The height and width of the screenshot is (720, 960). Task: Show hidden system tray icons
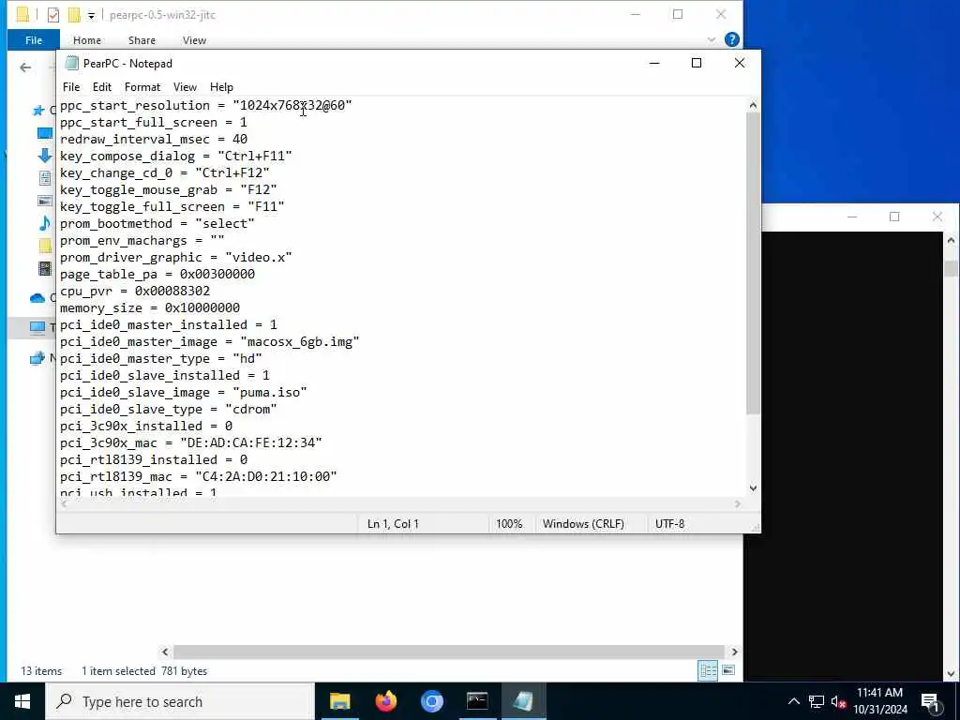(793, 701)
